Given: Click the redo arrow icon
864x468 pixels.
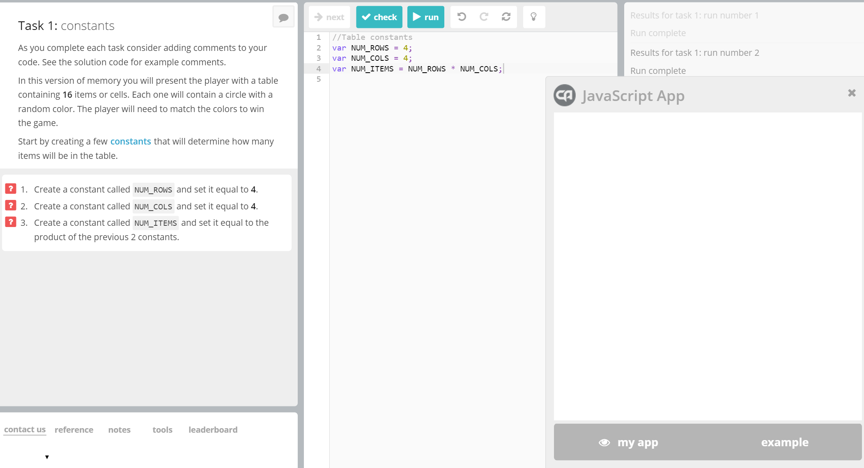Looking at the screenshot, I should 484,17.
